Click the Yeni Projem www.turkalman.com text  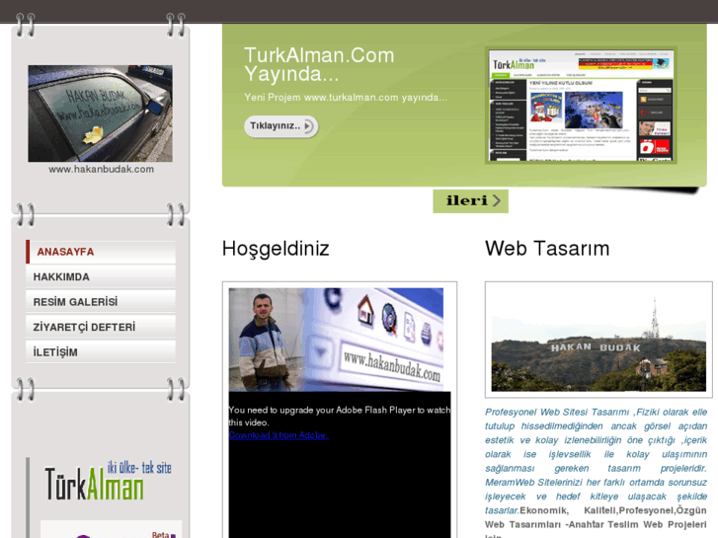click(x=346, y=98)
